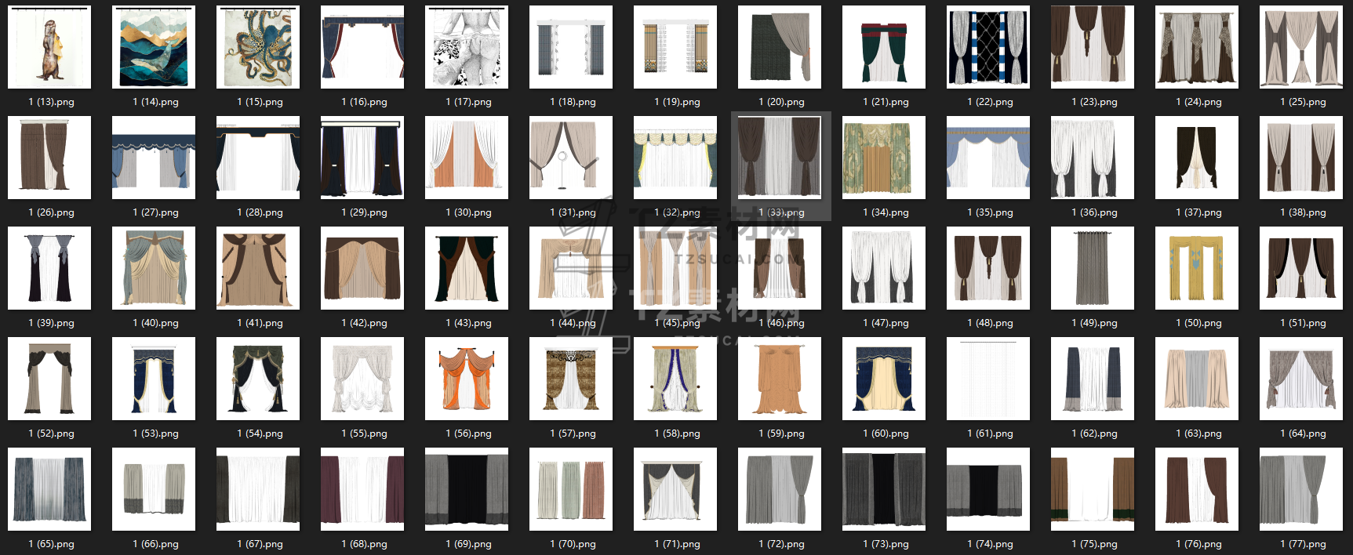Select maroon curtain thumbnail 1 (68).png
The image size is (1353, 555).
(362, 489)
